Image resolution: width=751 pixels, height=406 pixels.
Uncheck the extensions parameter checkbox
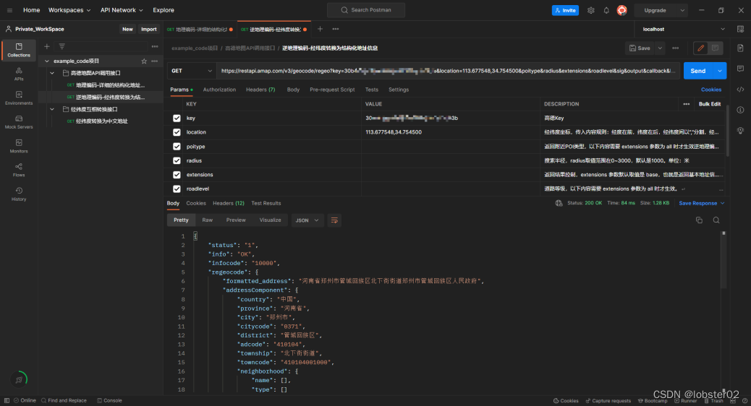[x=177, y=175]
